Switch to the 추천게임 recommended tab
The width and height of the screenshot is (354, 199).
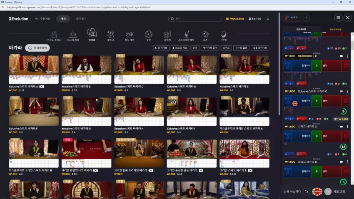click(43, 19)
